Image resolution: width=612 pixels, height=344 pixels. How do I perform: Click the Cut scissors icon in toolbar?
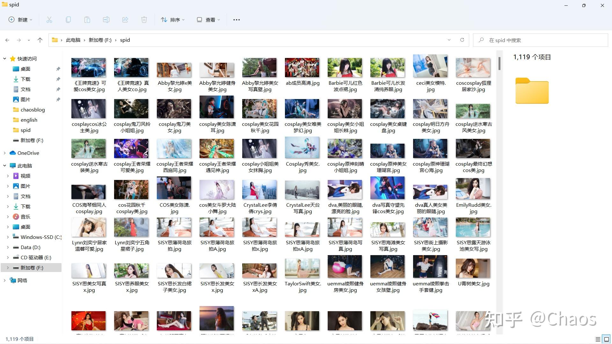coord(49,20)
